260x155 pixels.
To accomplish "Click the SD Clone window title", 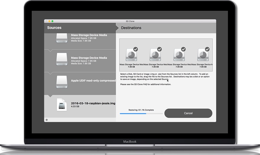I will point(130,21).
